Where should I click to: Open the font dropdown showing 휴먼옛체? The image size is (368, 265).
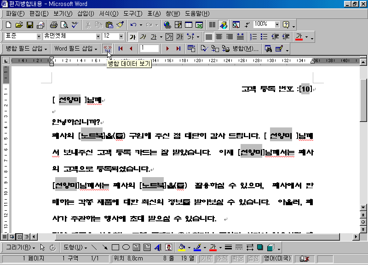(98, 37)
